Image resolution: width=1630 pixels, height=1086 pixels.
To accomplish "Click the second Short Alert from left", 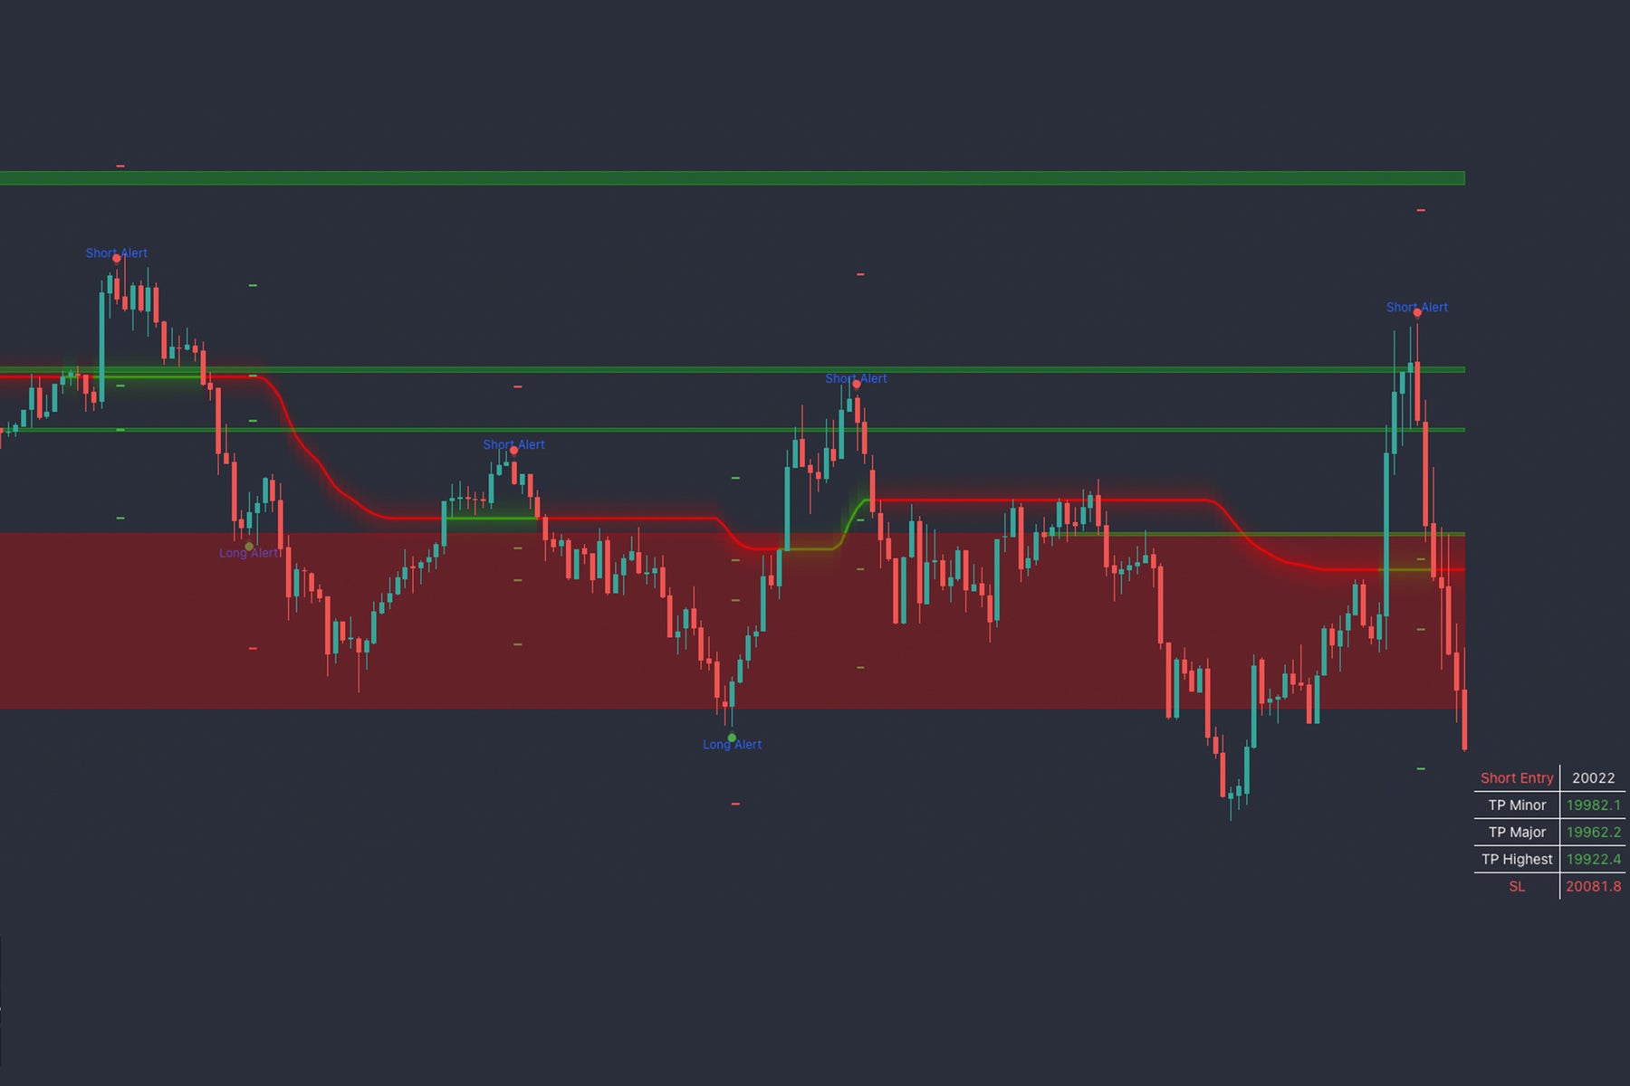I will [513, 445].
